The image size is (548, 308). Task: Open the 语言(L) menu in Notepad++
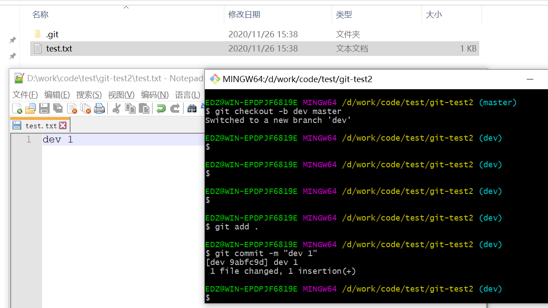188,95
